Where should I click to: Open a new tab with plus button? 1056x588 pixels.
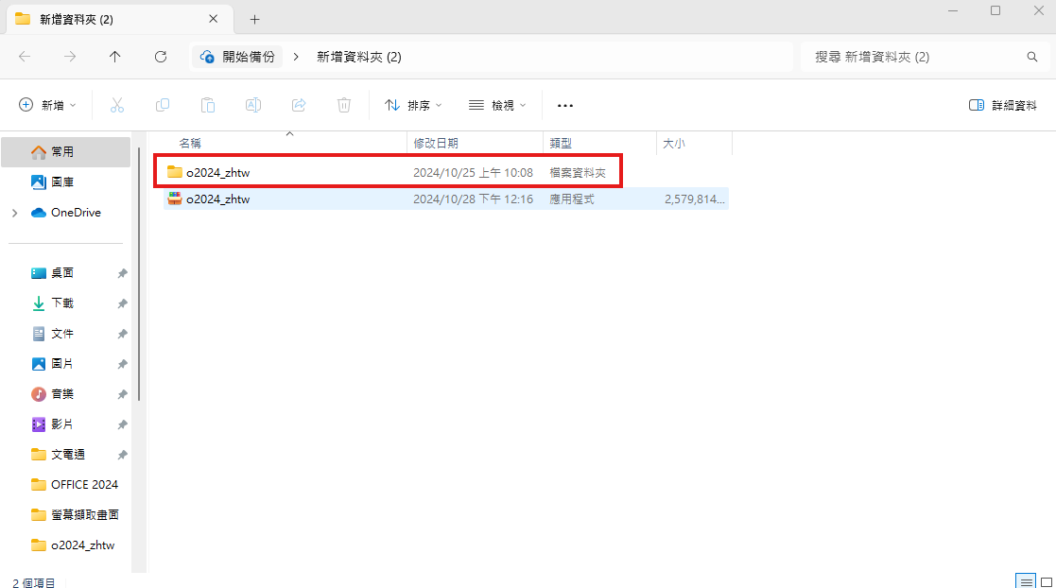(254, 19)
